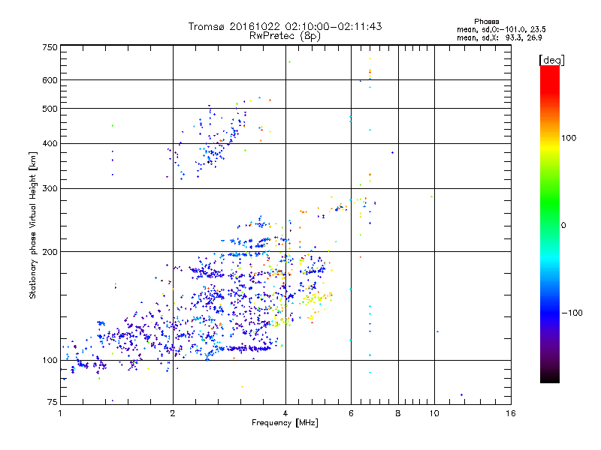The width and height of the screenshot is (601, 450).
Task: Click the y-axis tick label '300'
Action: pos(50,189)
